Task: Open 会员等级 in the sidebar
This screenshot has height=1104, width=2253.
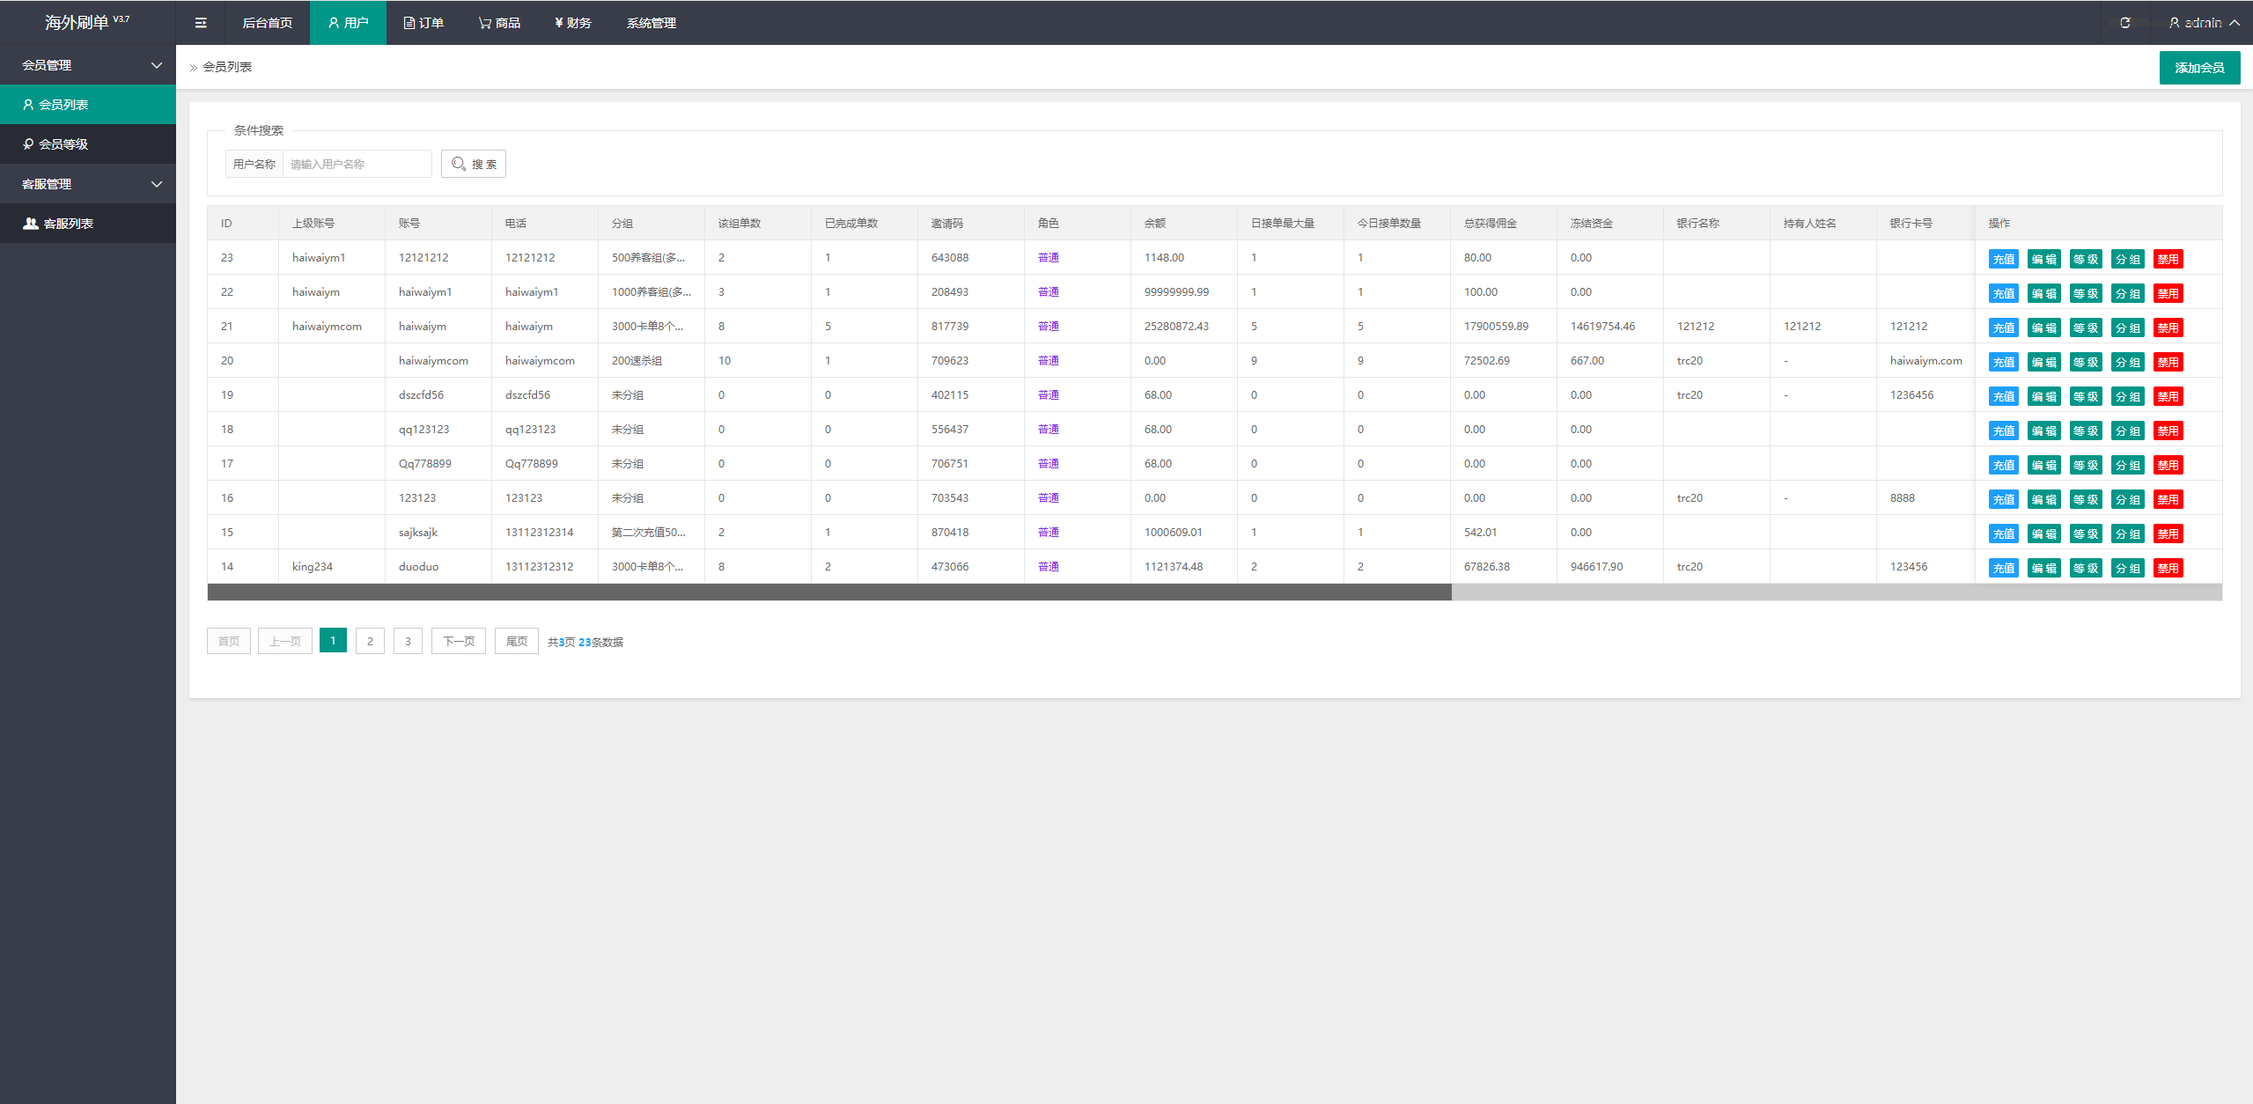Action: tap(63, 144)
